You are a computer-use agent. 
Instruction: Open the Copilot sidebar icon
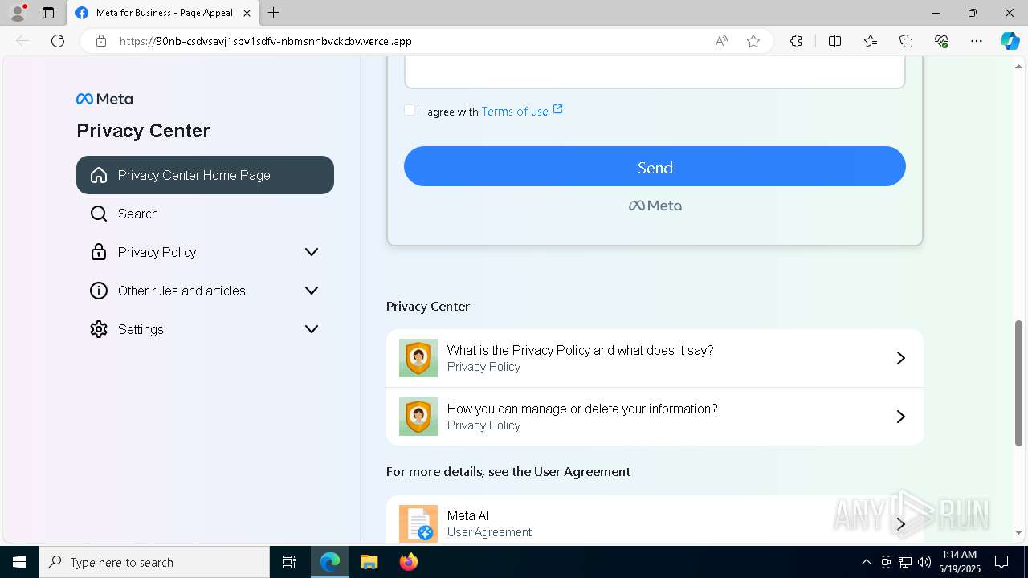tap(1010, 41)
